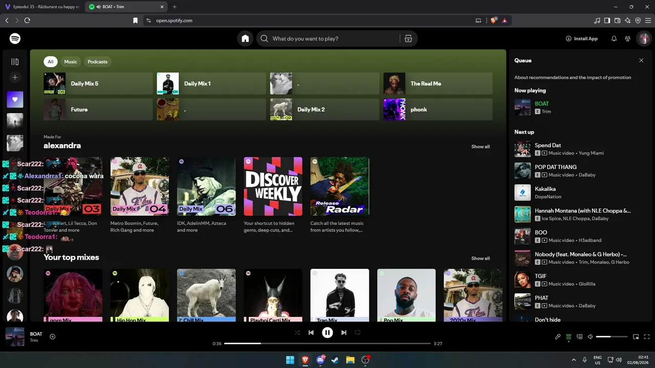This screenshot has height=368, width=655.
Task: Open the Daily Mix 5 shortcut
Action: [98, 83]
